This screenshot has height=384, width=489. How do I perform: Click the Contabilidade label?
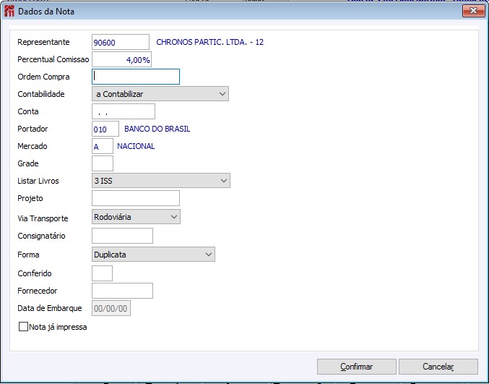click(x=41, y=94)
